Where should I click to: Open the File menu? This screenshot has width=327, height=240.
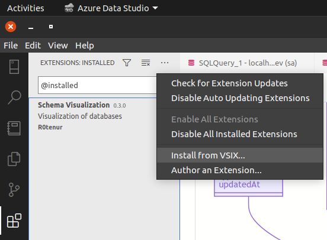point(11,45)
